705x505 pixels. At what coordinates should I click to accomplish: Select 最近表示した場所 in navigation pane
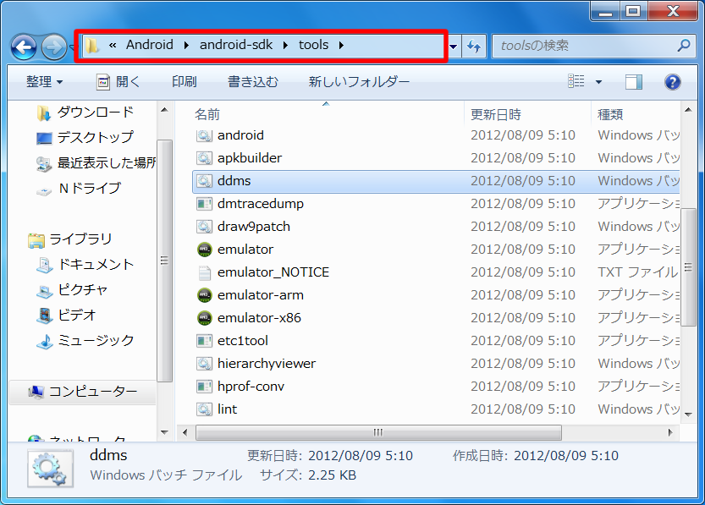point(96,163)
